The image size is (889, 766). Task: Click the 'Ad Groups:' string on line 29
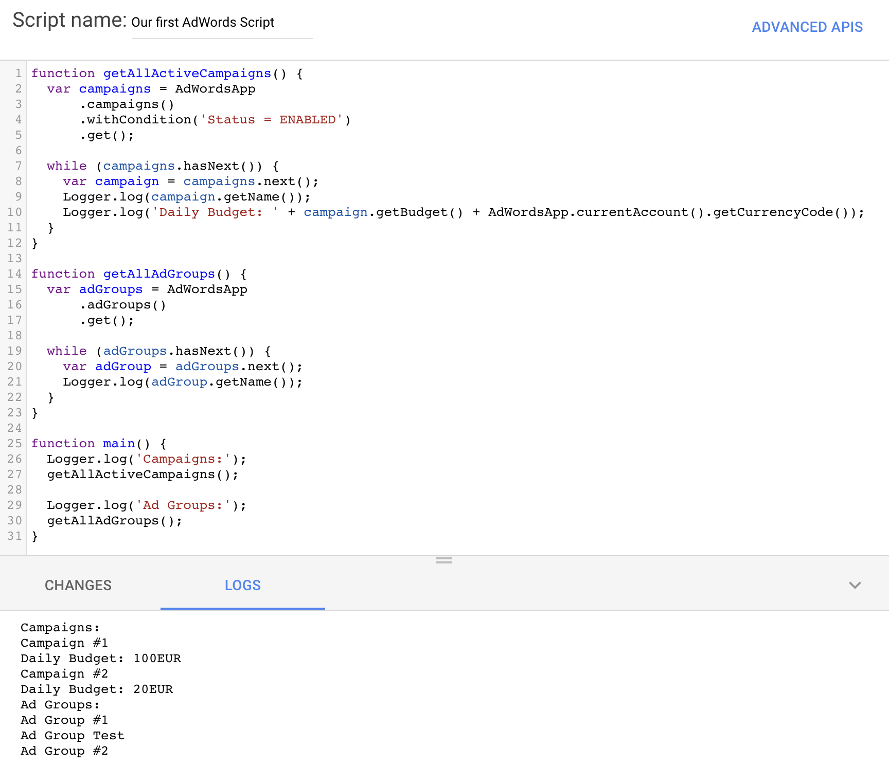[x=183, y=505]
